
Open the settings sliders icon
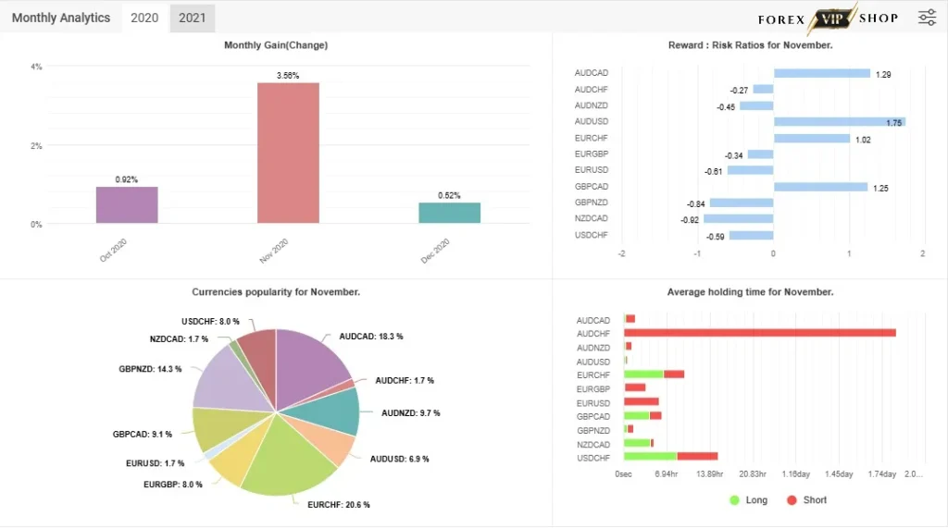(x=927, y=18)
